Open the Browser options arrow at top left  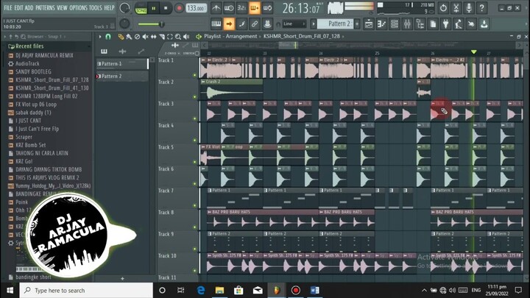tap(4, 37)
